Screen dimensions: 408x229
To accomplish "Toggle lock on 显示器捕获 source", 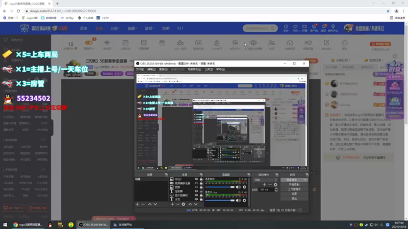I will coord(201,195).
